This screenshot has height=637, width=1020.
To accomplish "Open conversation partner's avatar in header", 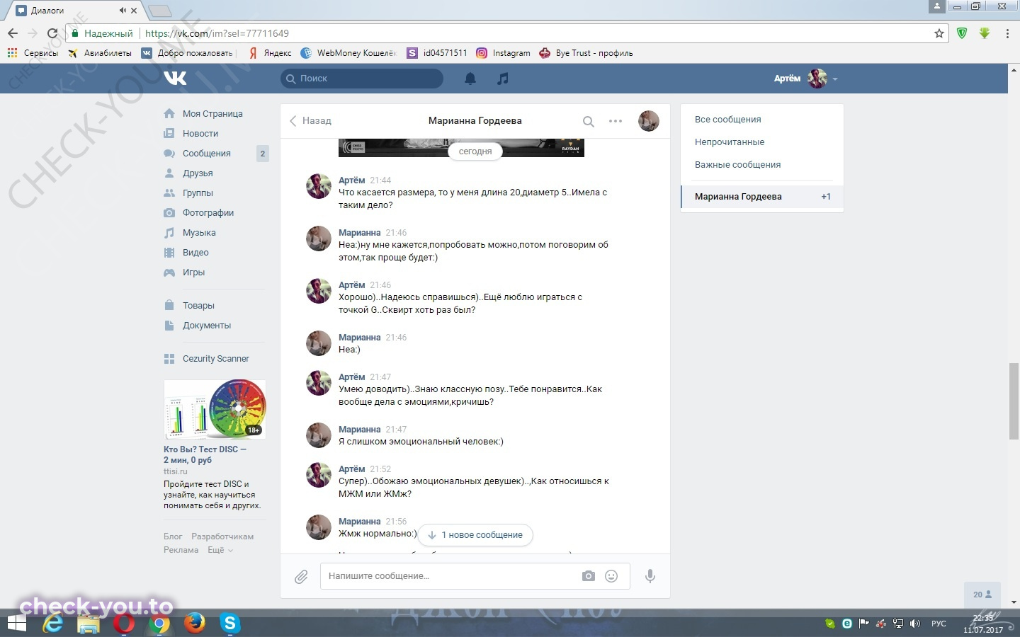I will (649, 121).
